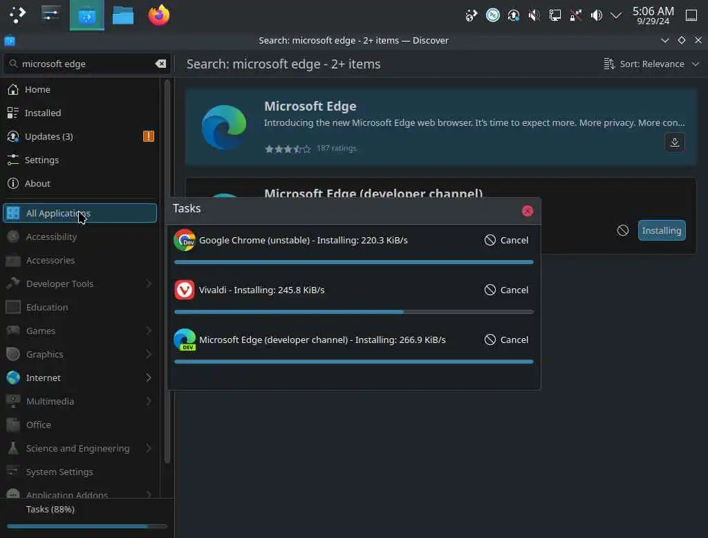Click the Installing button

tap(662, 230)
